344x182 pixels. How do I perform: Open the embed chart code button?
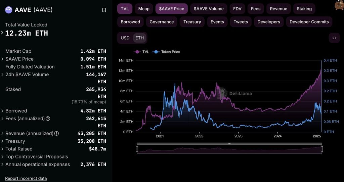(334, 38)
